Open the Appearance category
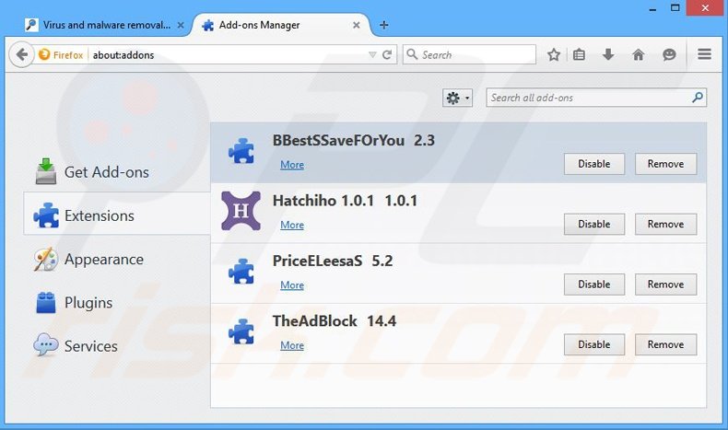 pyautogui.click(x=116, y=260)
